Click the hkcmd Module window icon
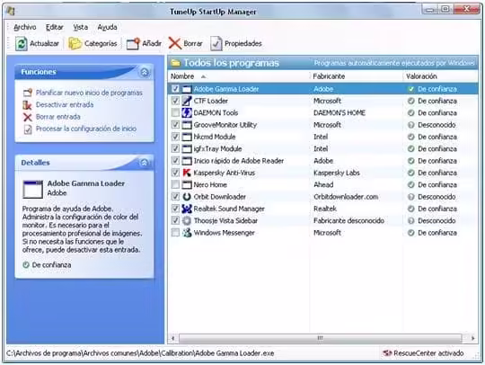This screenshot has height=365, width=485. (x=187, y=137)
